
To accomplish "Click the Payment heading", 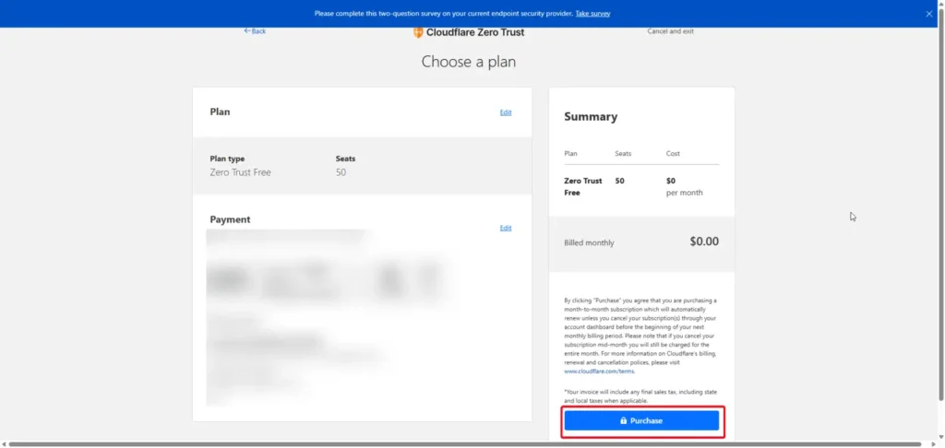I will click(230, 219).
